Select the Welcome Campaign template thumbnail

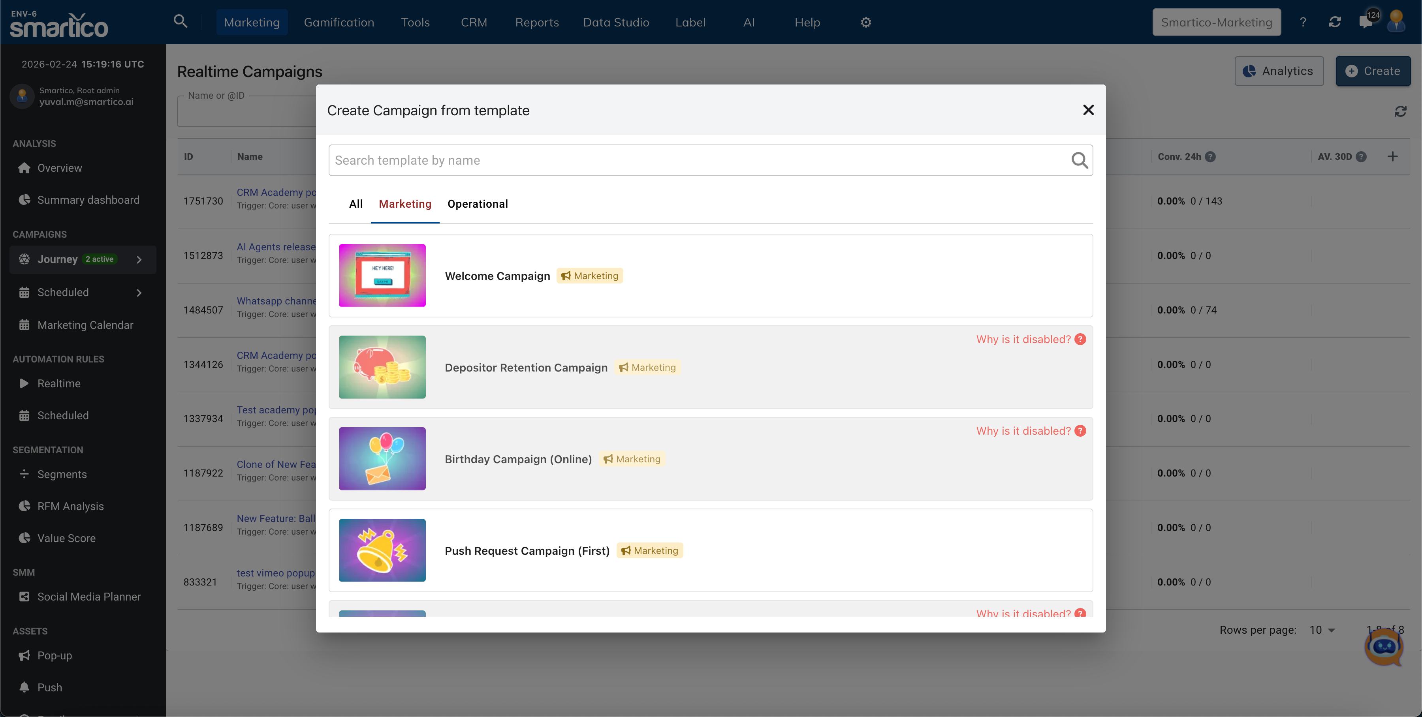pos(382,276)
